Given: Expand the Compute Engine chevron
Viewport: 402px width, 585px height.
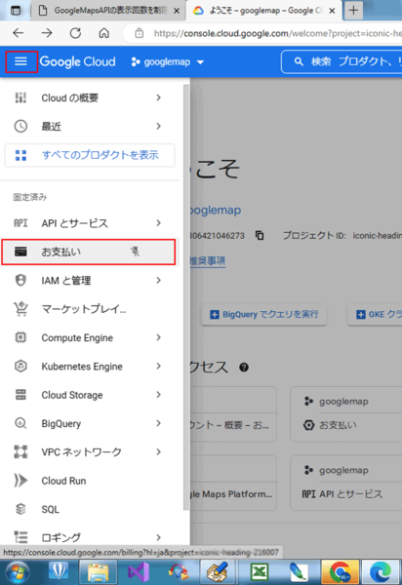Looking at the screenshot, I should coord(159,337).
